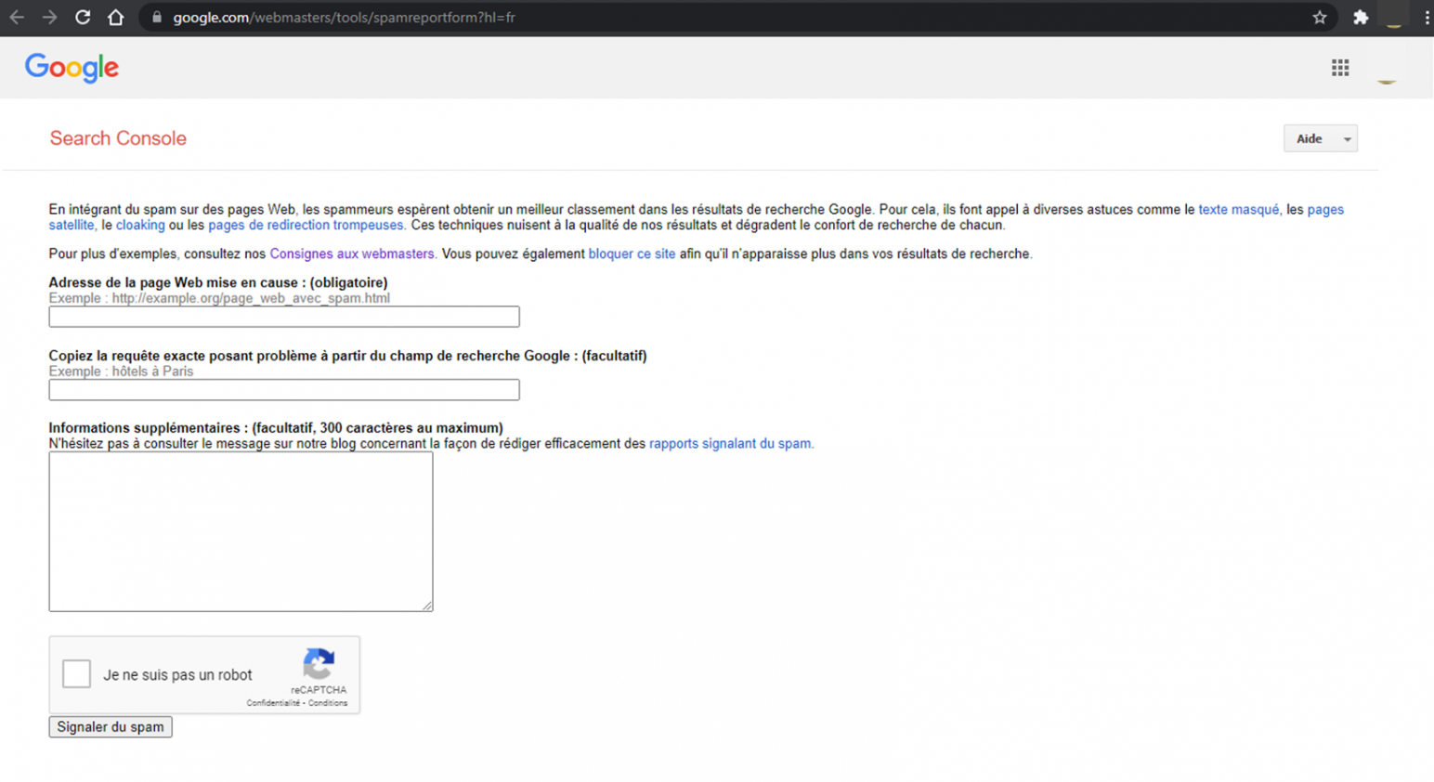Reload the page with the refresh icon
This screenshot has width=1434, height=782.
tap(83, 18)
